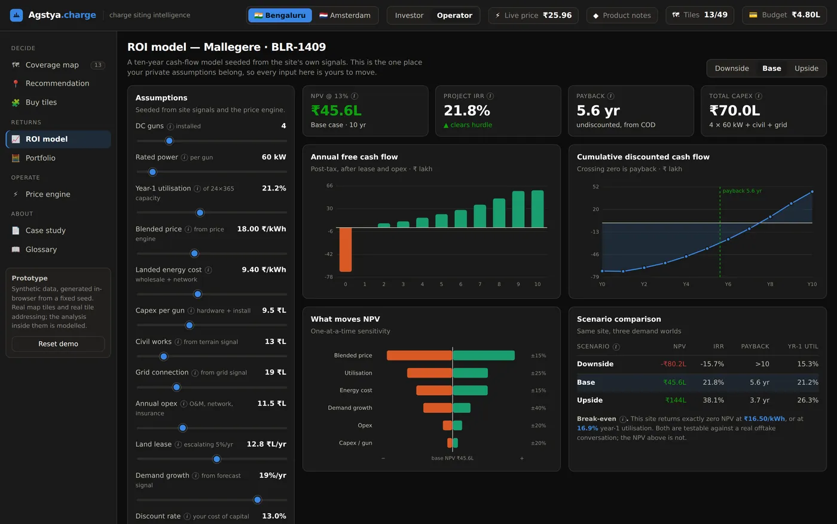
Task: Open Portfolio page
Action: coord(59,158)
